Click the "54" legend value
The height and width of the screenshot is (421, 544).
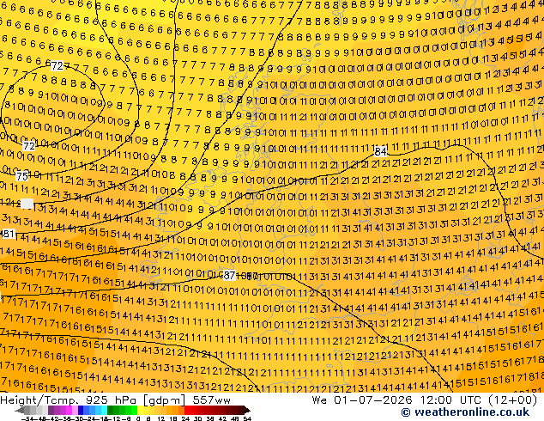(x=246, y=418)
